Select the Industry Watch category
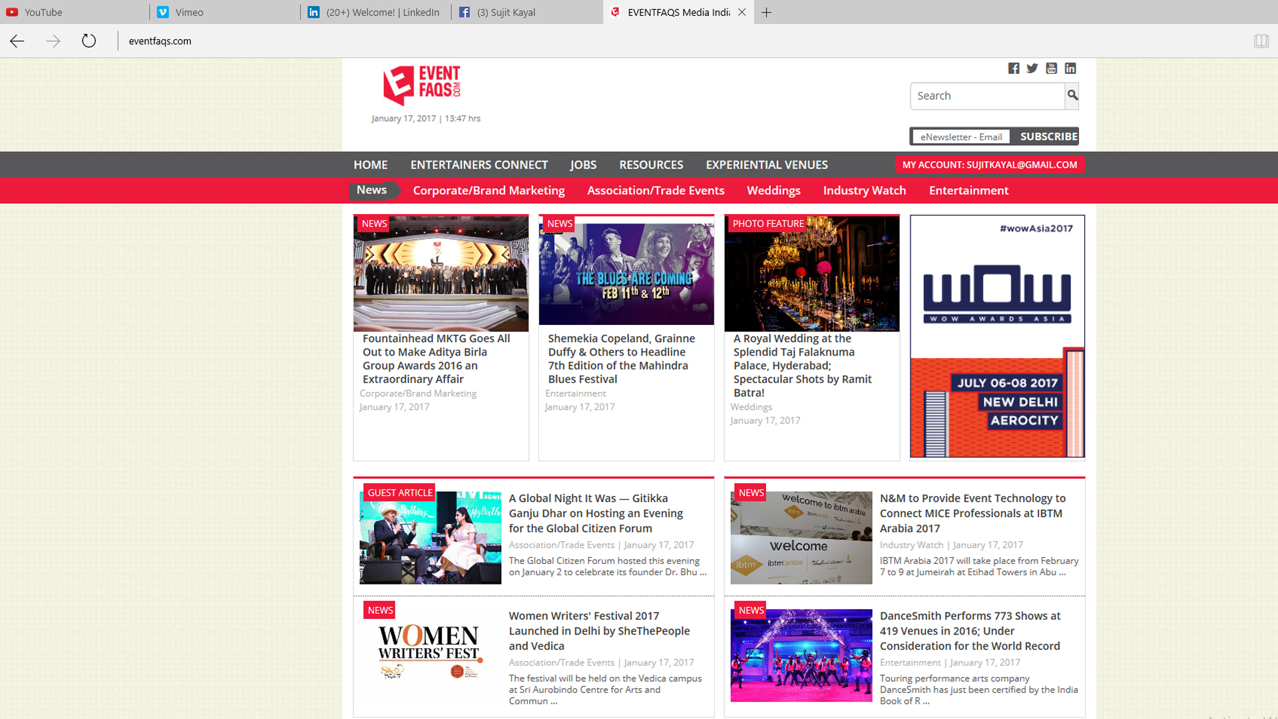Screen dimensions: 1278x719 coord(864,190)
